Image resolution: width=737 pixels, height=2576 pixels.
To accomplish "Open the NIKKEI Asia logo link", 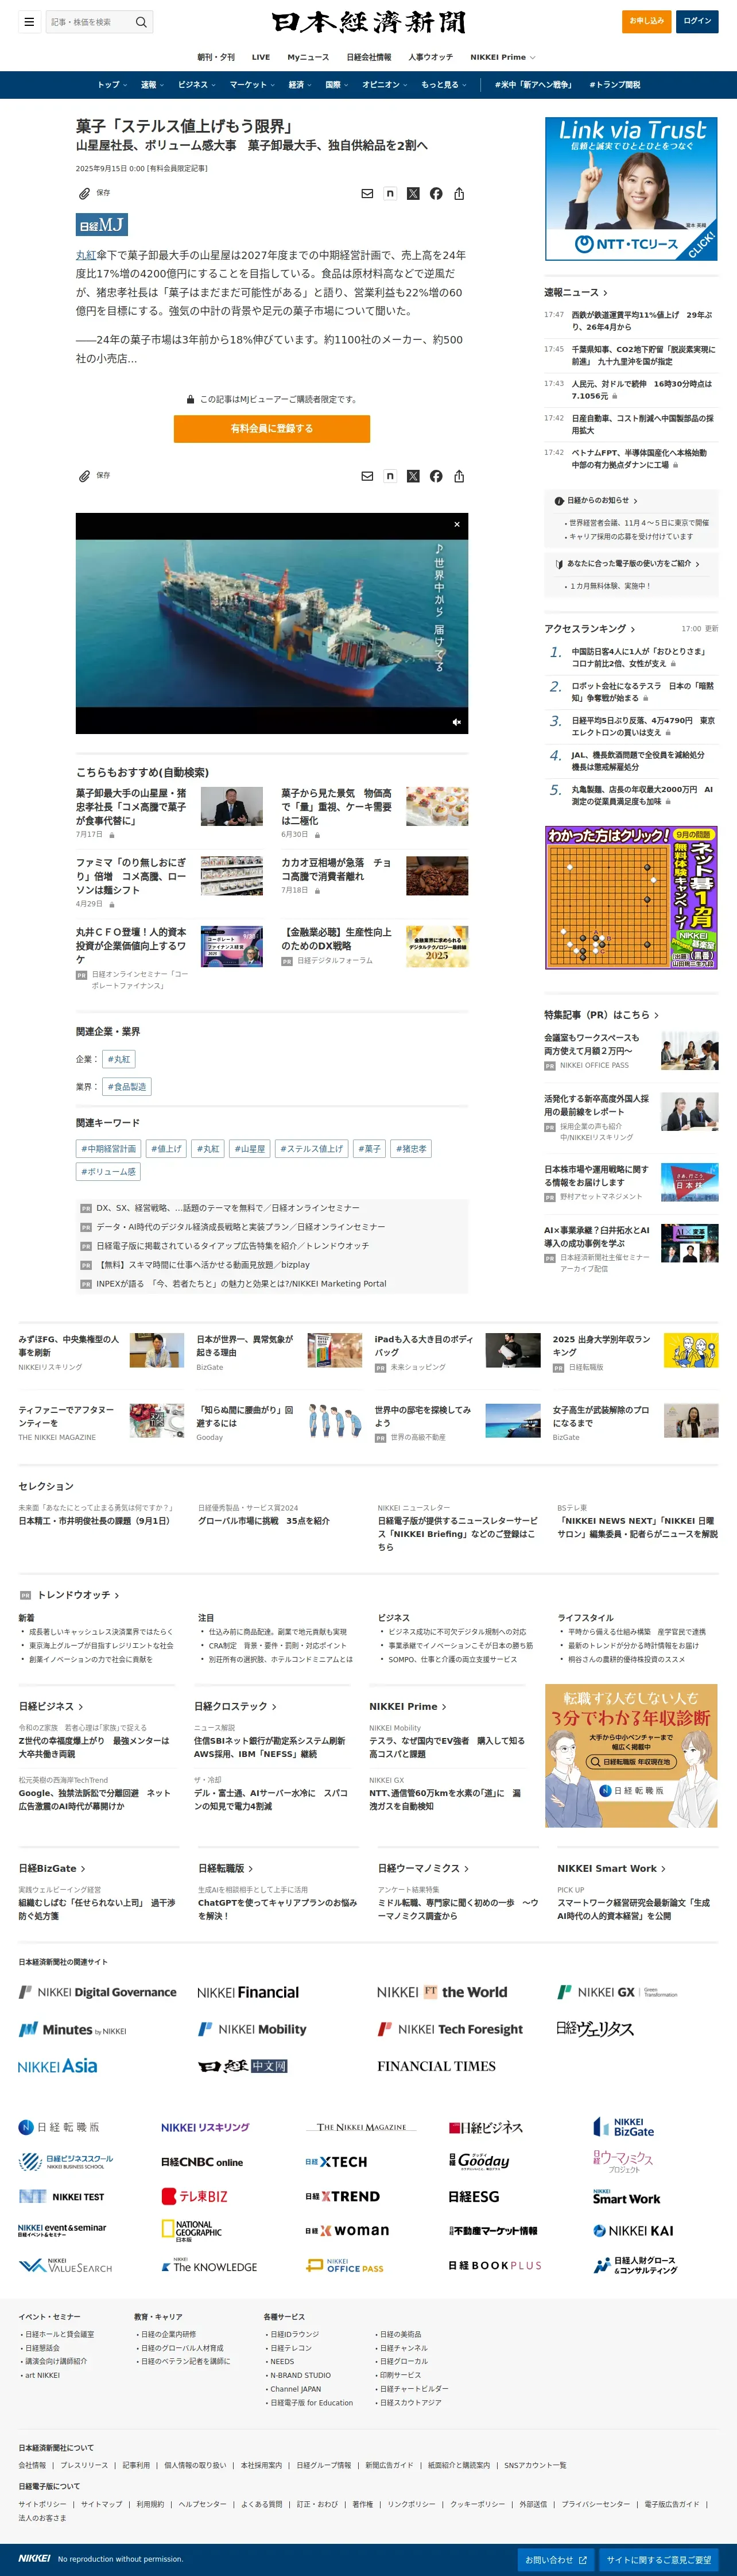I will tap(58, 2066).
